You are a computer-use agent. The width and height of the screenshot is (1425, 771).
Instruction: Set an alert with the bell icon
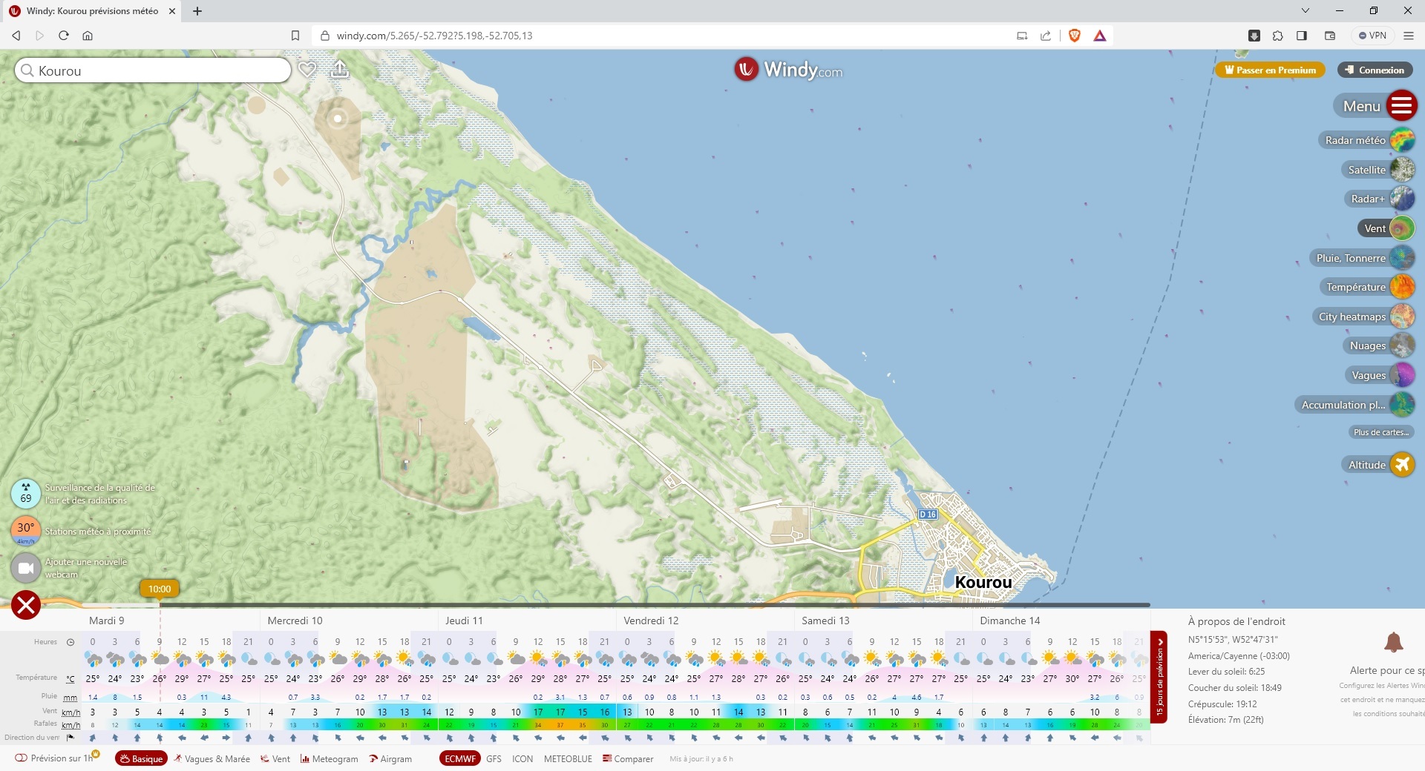[1394, 642]
